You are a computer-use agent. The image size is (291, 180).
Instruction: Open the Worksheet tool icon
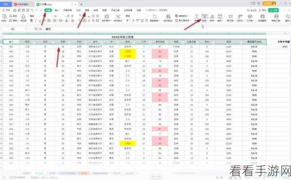coord(250,16)
